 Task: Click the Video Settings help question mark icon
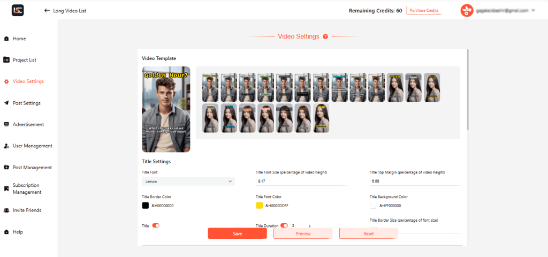[x=325, y=36]
